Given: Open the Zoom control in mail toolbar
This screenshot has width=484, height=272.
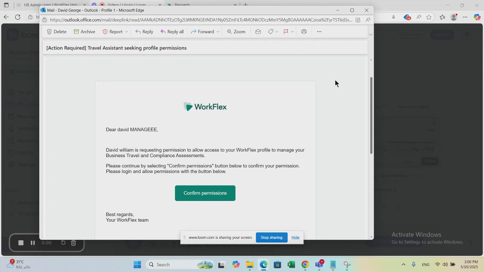Looking at the screenshot, I should [x=236, y=32].
